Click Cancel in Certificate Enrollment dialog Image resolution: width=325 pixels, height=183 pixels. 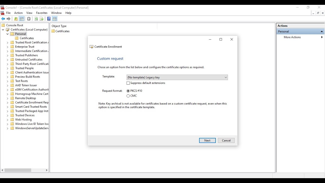pyautogui.click(x=226, y=141)
